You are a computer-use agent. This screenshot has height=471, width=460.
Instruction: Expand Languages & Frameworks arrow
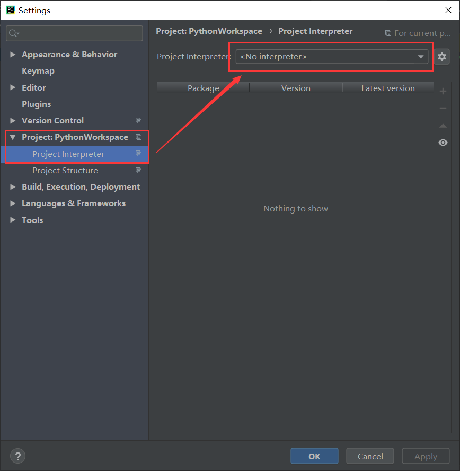click(x=13, y=203)
